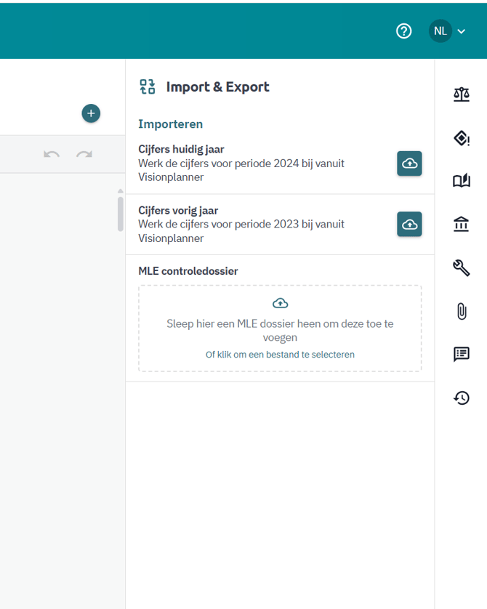Open the history clock sidebar icon
This screenshot has width=487, height=609.
[x=462, y=398]
